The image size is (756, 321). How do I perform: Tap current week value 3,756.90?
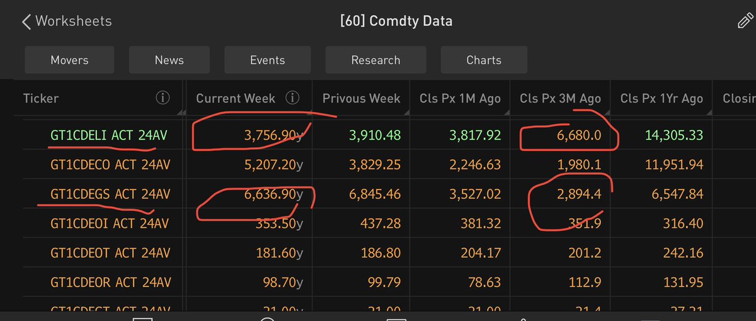point(273,134)
